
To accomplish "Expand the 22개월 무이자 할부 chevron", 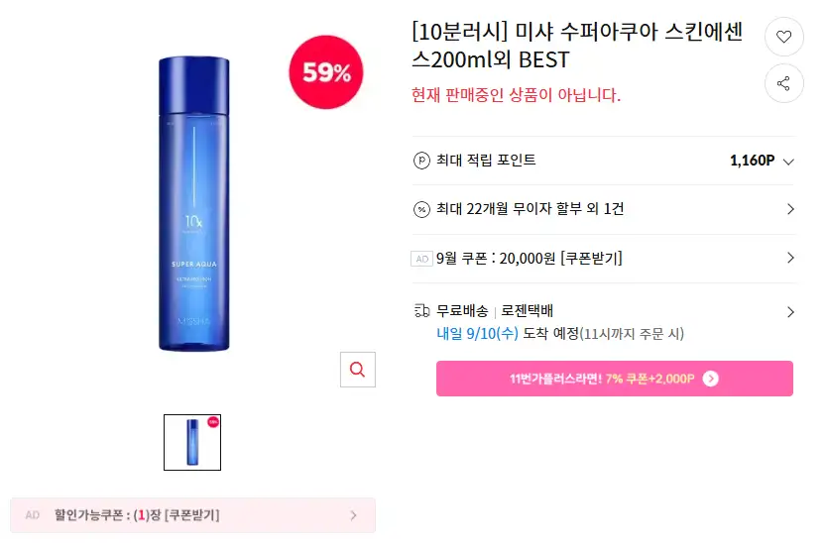I will coord(790,209).
